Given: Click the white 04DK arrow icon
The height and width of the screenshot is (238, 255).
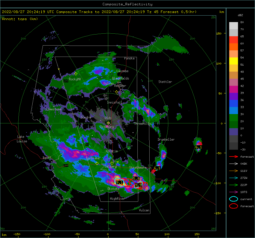Looking at the screenshot, I should pos(233,164).
